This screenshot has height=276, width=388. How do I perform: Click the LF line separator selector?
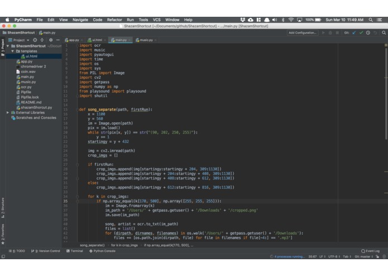click(322, 256)
